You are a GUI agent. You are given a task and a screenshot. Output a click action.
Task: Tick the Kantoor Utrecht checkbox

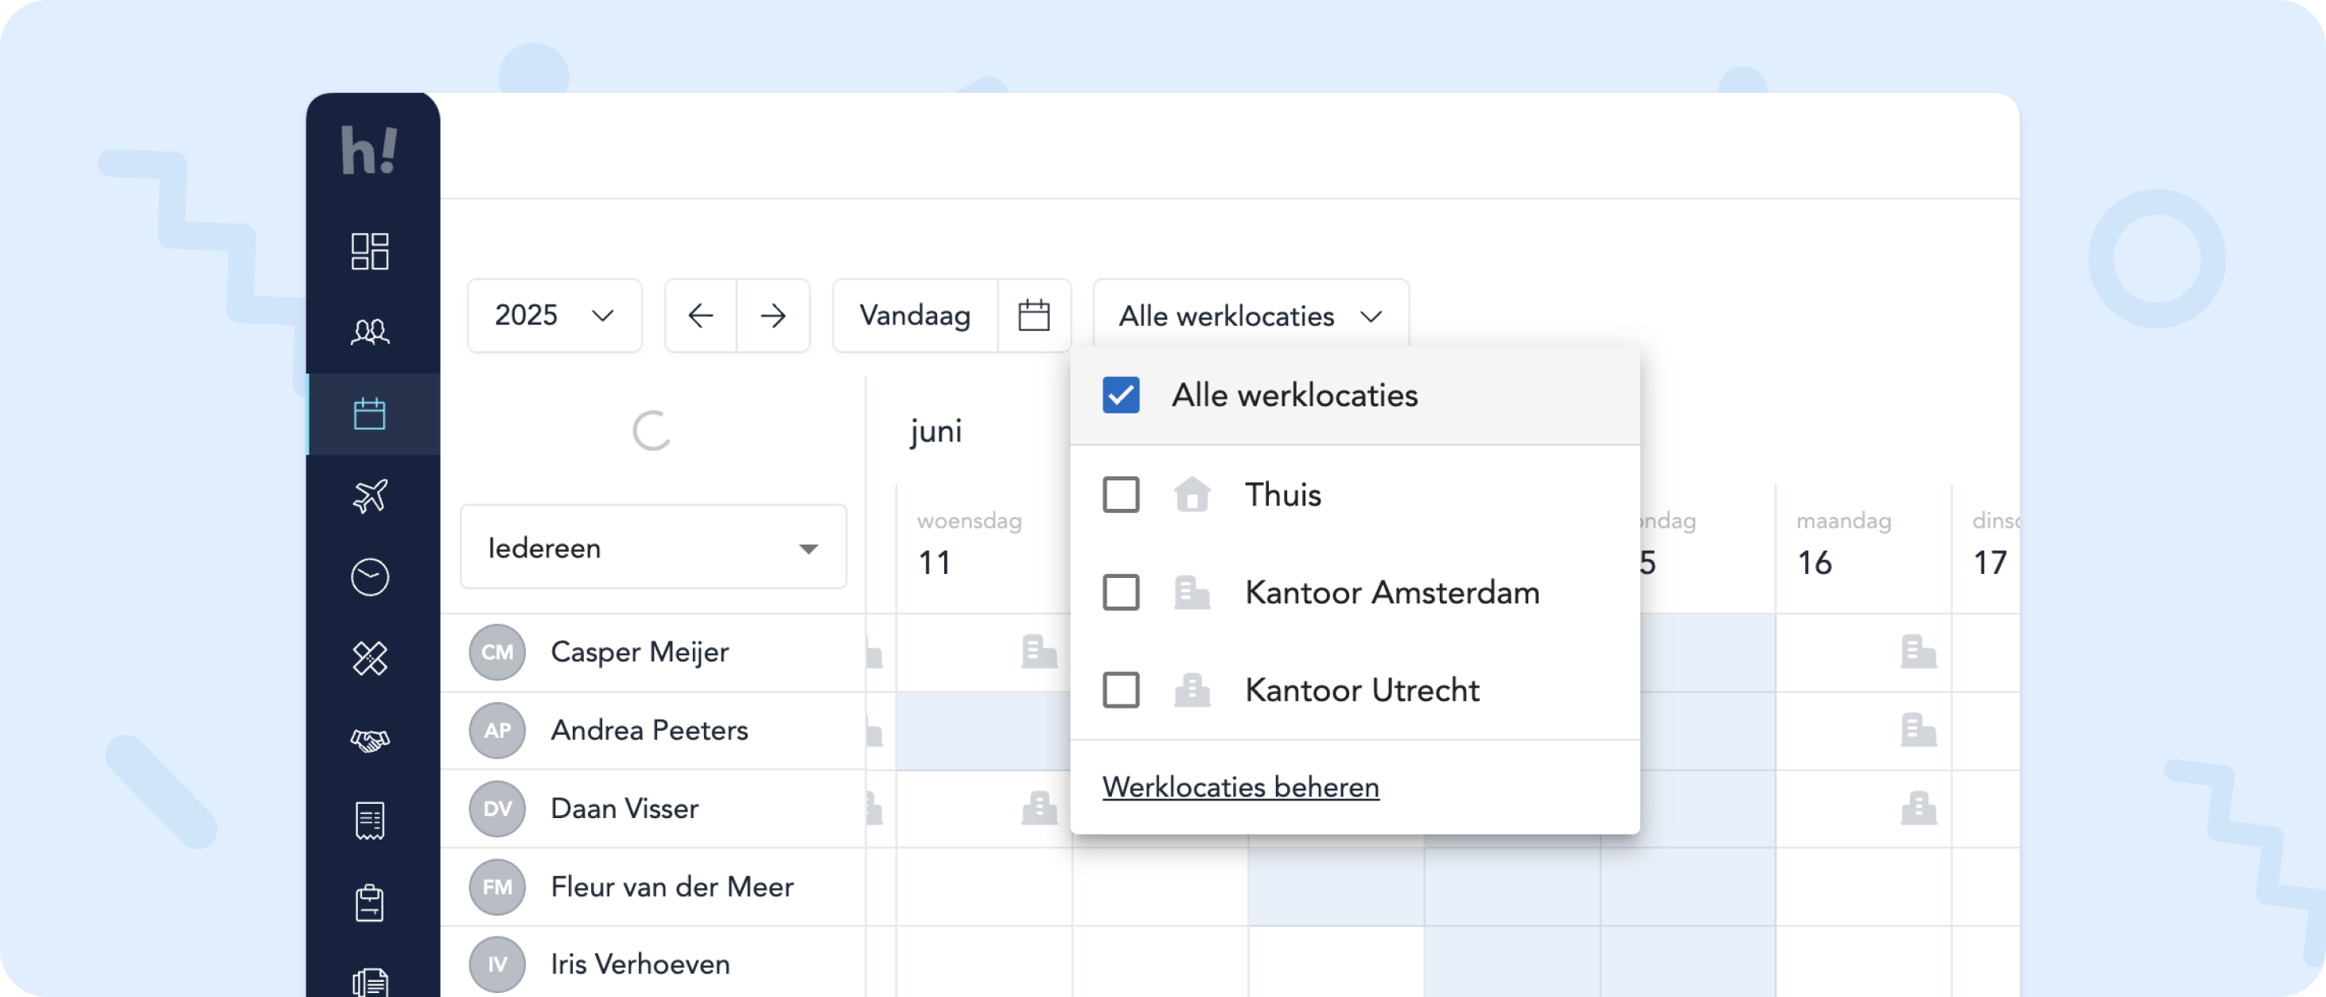tap(1121, 690)
